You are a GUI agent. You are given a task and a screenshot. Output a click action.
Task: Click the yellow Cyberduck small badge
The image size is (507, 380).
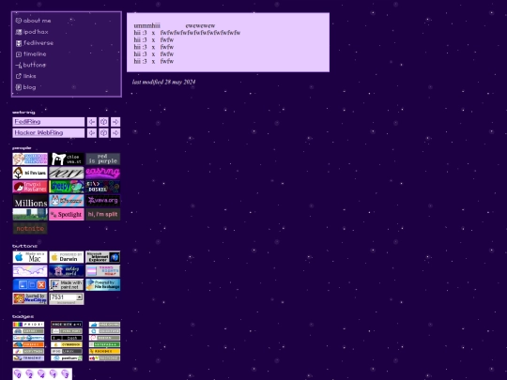67,344
